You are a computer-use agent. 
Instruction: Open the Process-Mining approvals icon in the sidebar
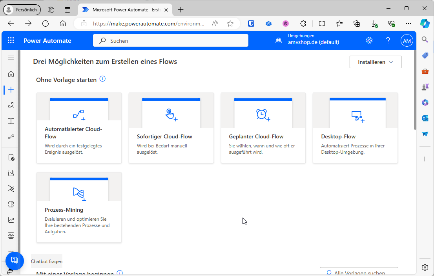pos(11,189)
